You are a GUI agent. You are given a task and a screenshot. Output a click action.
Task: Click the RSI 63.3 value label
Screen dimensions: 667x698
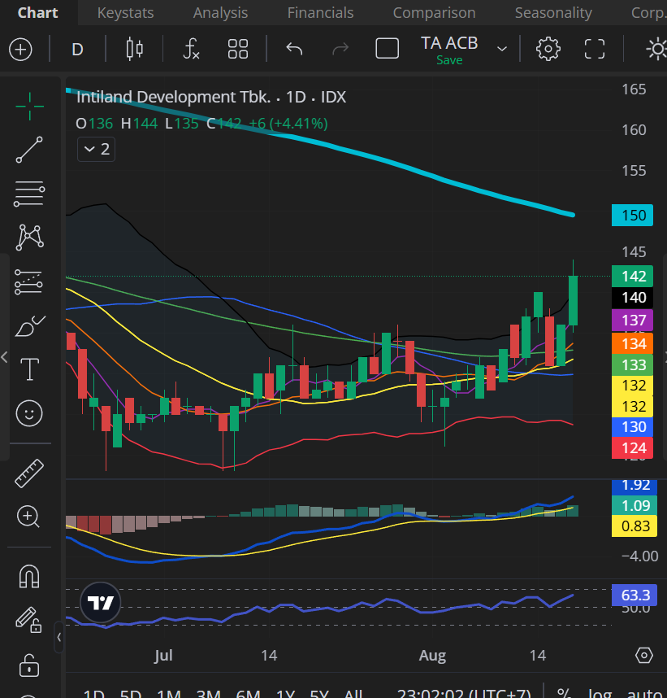tap(635, 595)
